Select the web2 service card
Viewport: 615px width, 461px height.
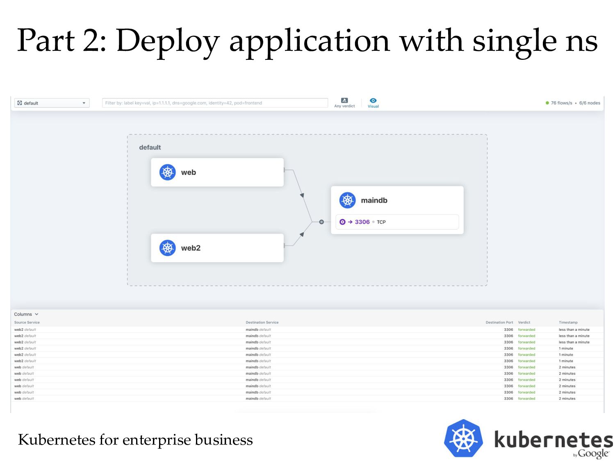point(217,248)
